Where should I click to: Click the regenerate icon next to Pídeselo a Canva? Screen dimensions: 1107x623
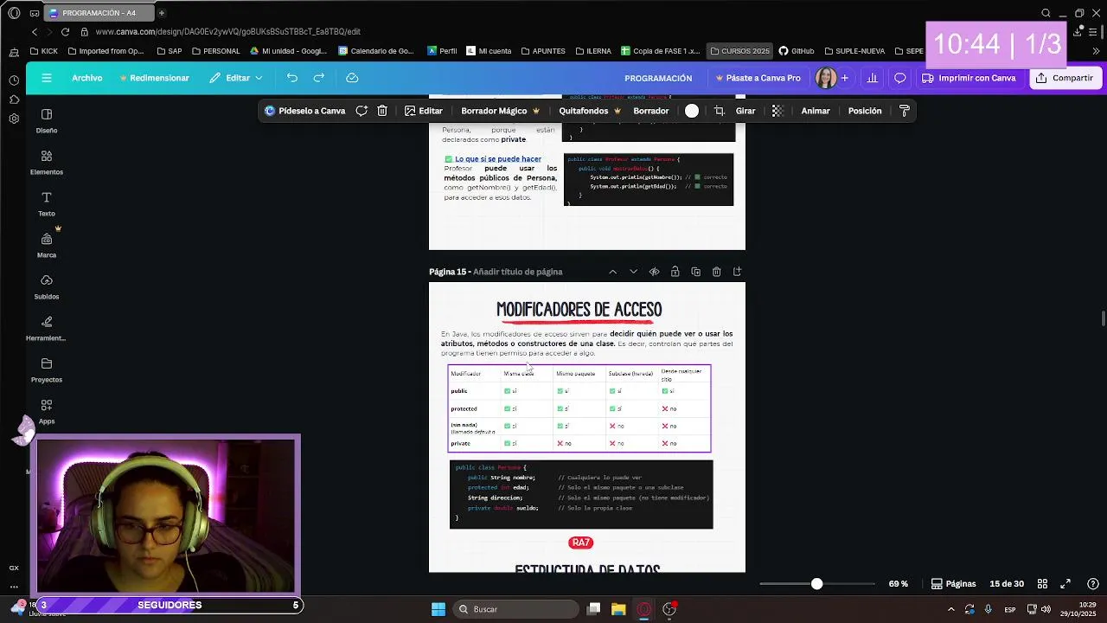click(x=362, y=111)
